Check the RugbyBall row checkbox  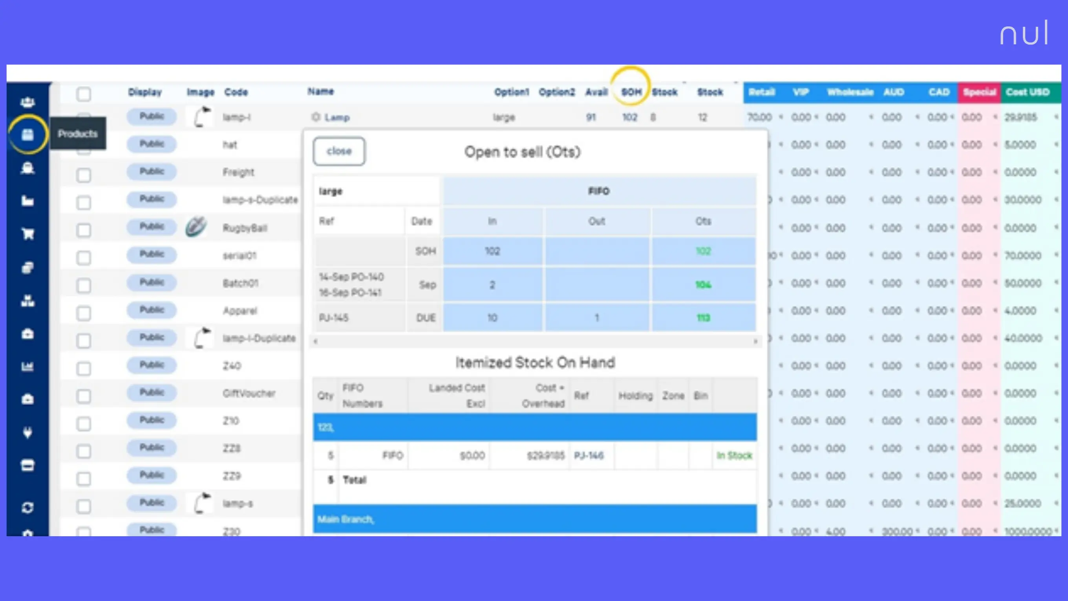coord(84,230)
